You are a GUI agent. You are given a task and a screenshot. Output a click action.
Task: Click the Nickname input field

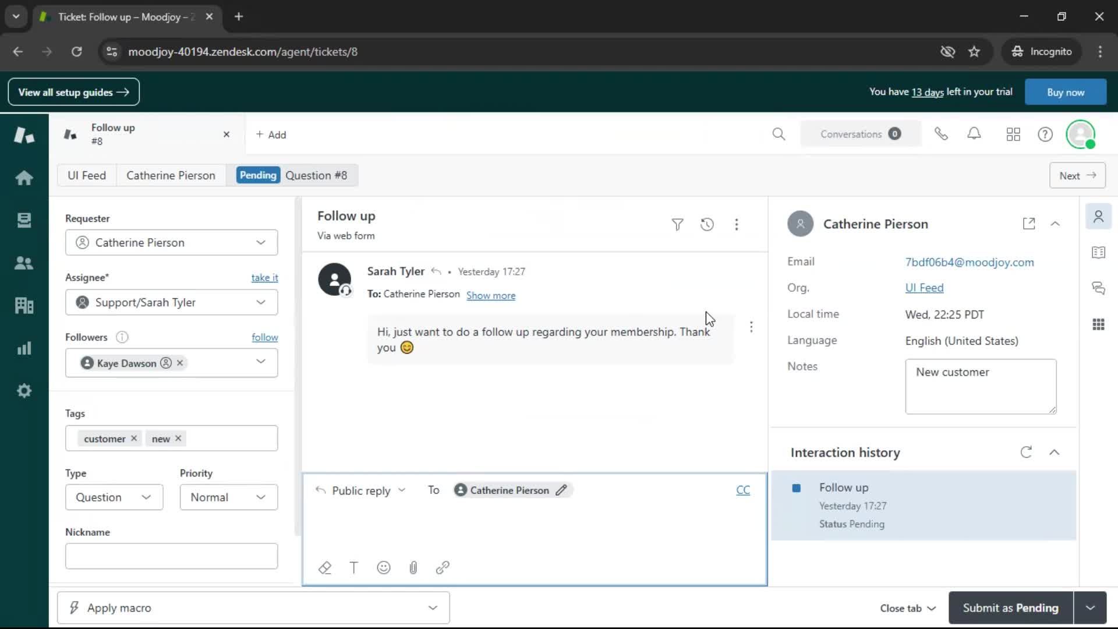[171, 556]
